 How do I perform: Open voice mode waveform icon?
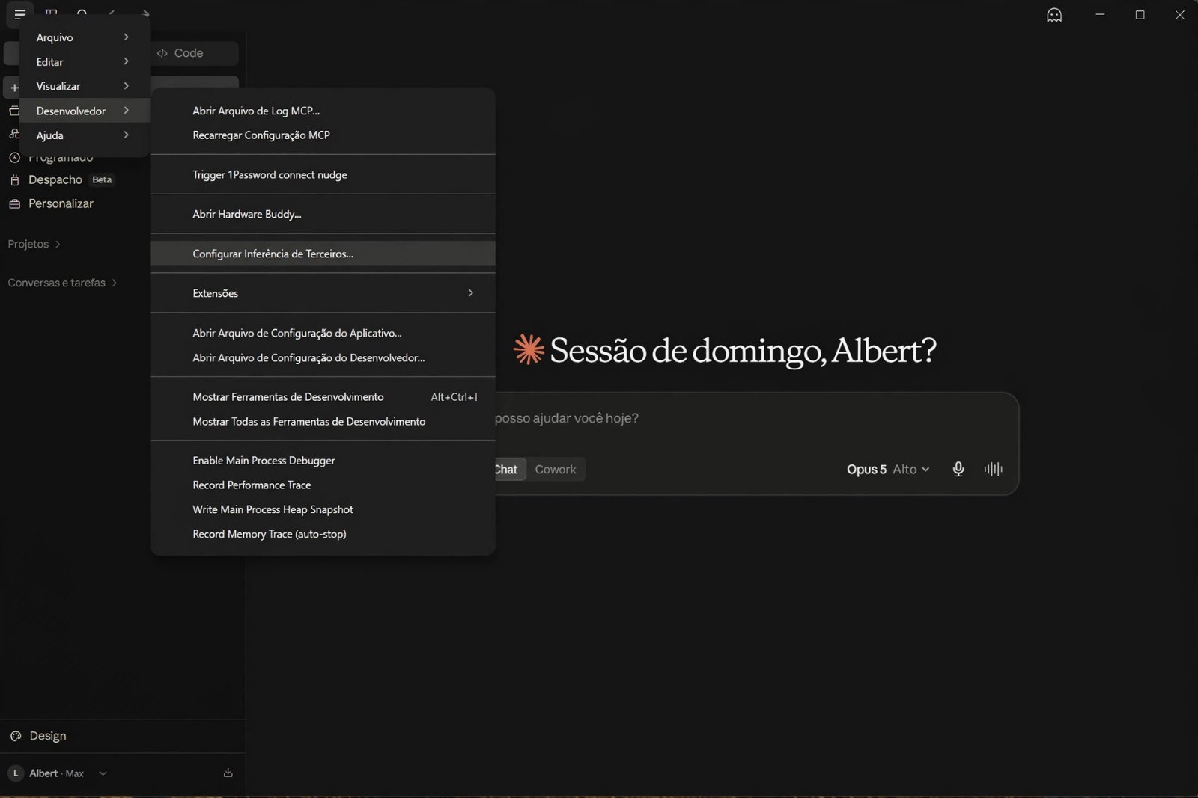(993, 469)
